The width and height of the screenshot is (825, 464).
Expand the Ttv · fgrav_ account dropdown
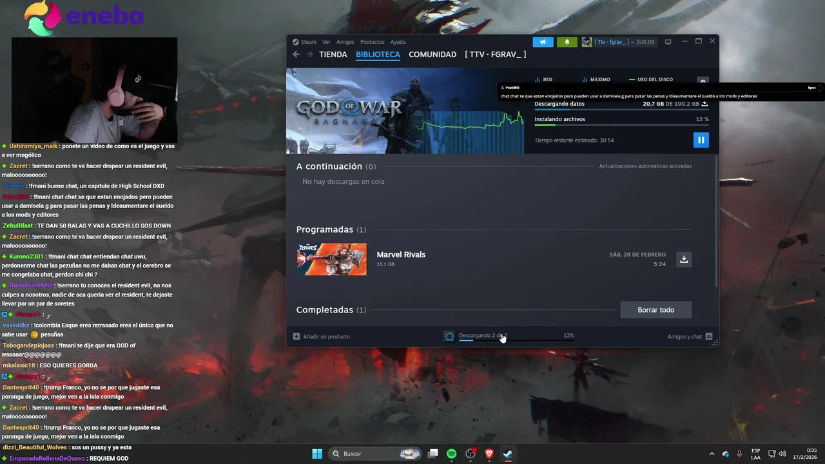click(x=615, y=42)
